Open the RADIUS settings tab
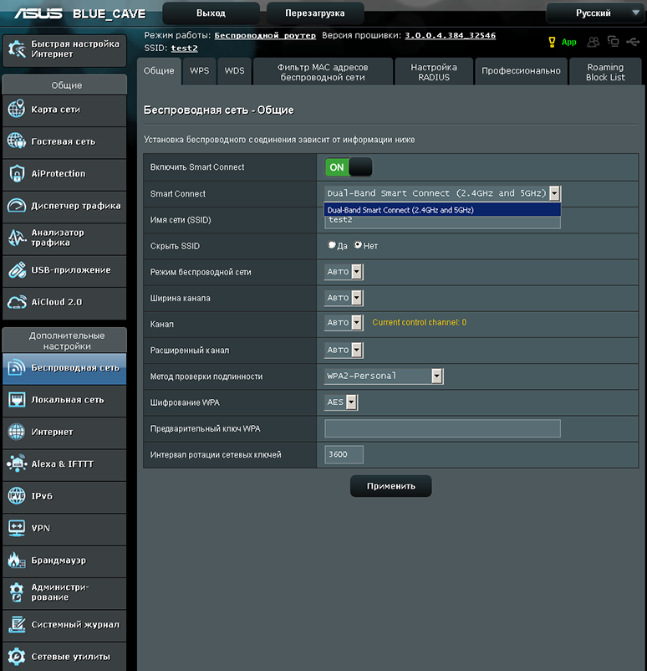The width and height of the screenshot is (647, 671). coord(434,72)
